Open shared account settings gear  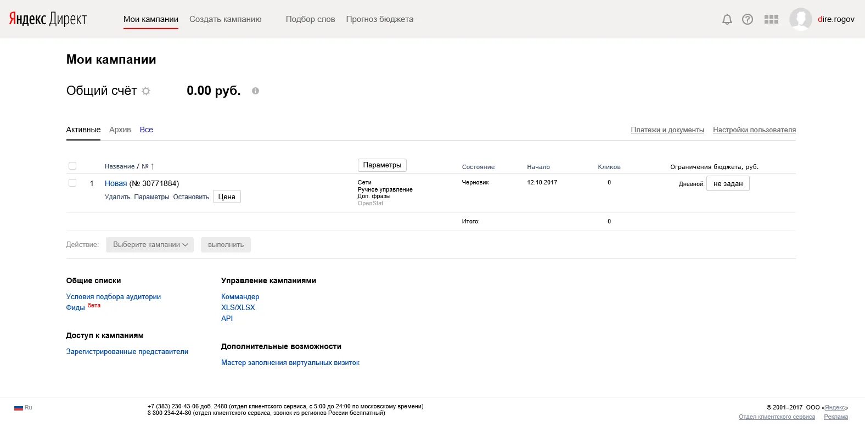tap(146, 91)
